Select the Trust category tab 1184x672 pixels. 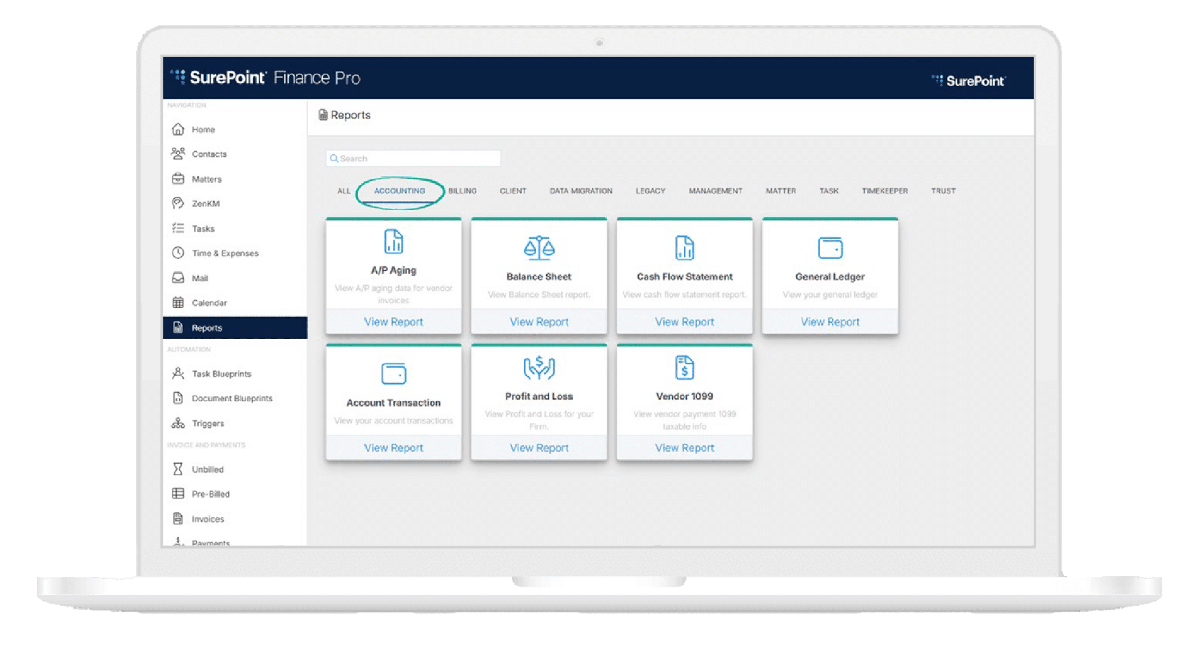[943, 191]
